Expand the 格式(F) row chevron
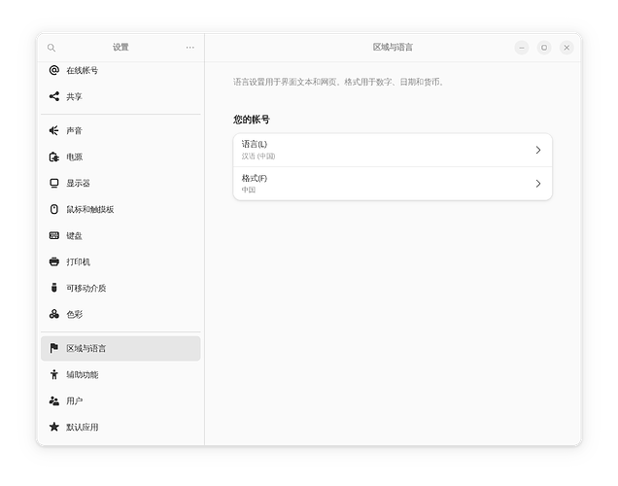 pyautogui.click(x=538, y=184)
